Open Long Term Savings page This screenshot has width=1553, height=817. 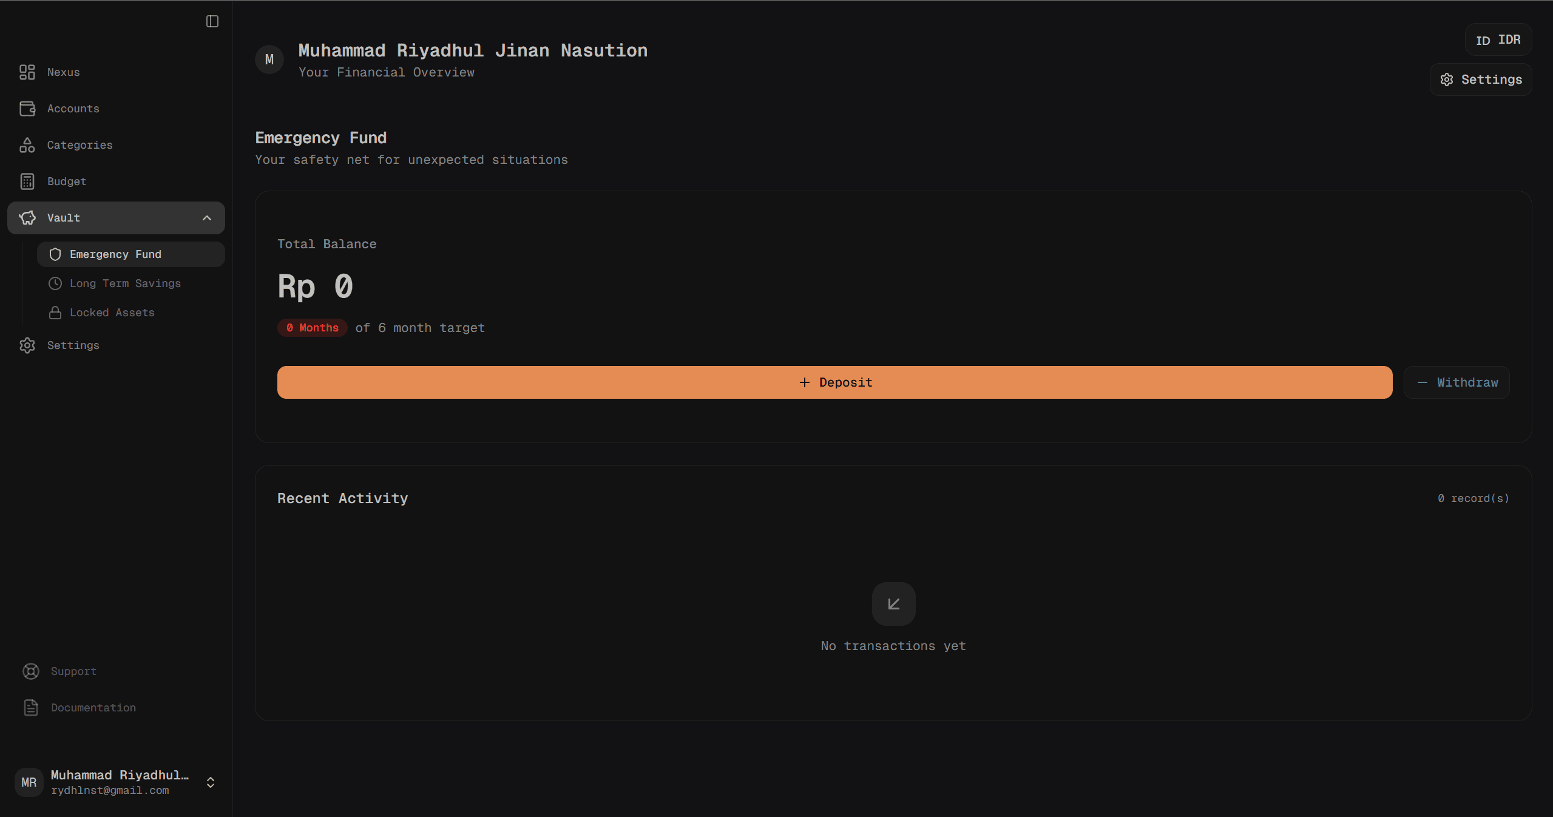[x=125, y=283]
